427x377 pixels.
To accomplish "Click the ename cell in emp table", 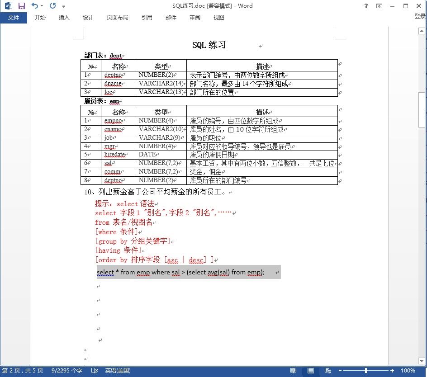I will (118, 129).
